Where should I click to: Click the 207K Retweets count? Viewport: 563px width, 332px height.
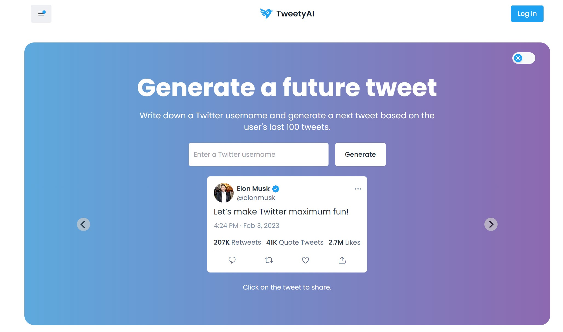(237, 242)
